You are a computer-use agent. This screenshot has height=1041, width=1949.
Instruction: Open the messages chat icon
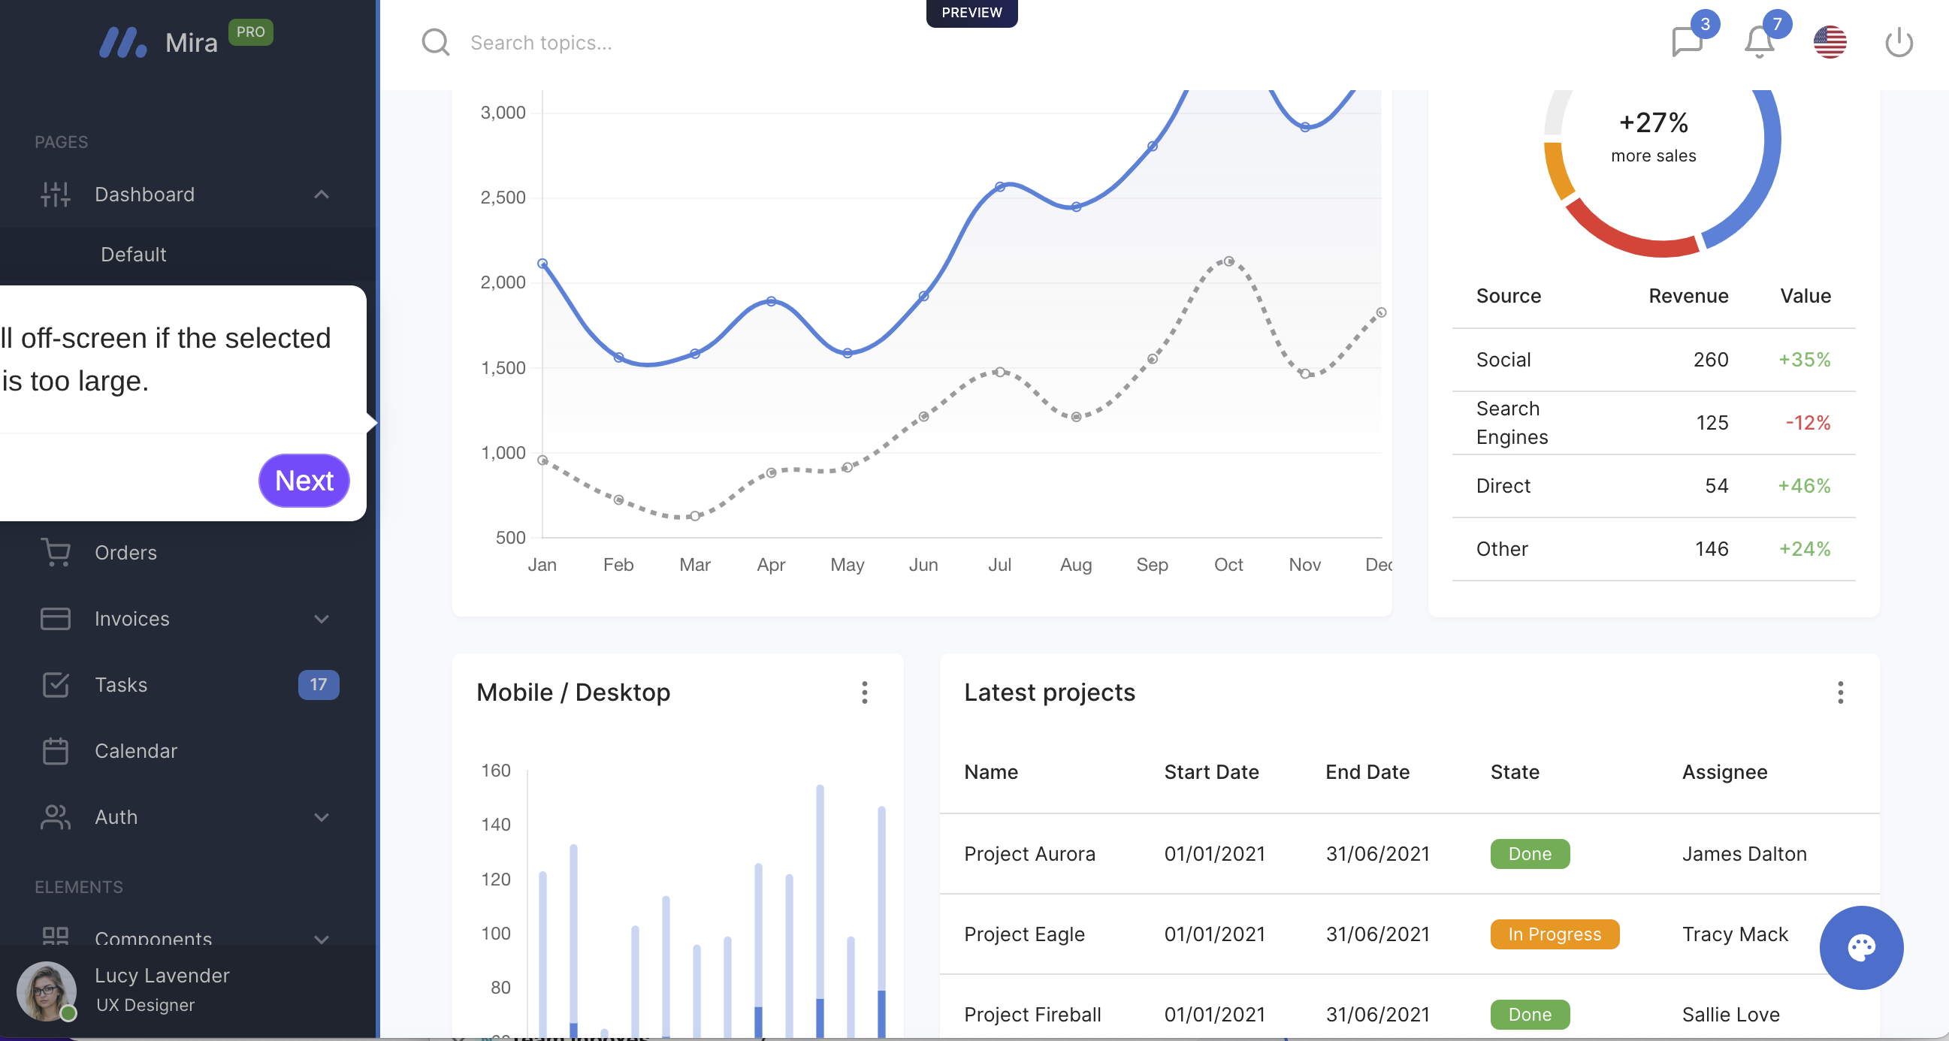tap(1687, 42)
